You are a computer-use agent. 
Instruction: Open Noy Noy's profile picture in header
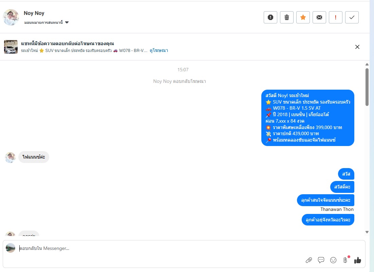point(11,17)
